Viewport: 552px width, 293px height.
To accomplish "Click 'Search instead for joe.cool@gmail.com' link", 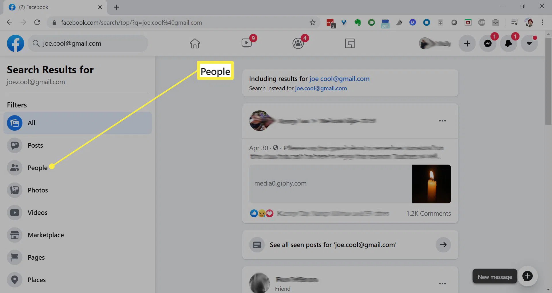I will coord(321,88).
